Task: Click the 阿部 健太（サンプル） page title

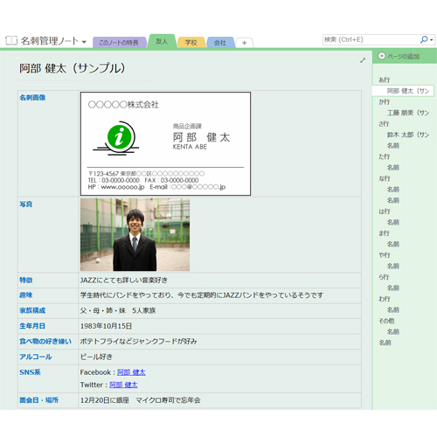Action: (x=73, y=68)
